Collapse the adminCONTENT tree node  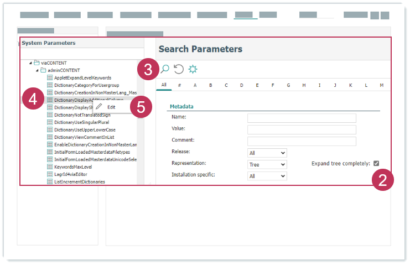click(x=37, y=70)
